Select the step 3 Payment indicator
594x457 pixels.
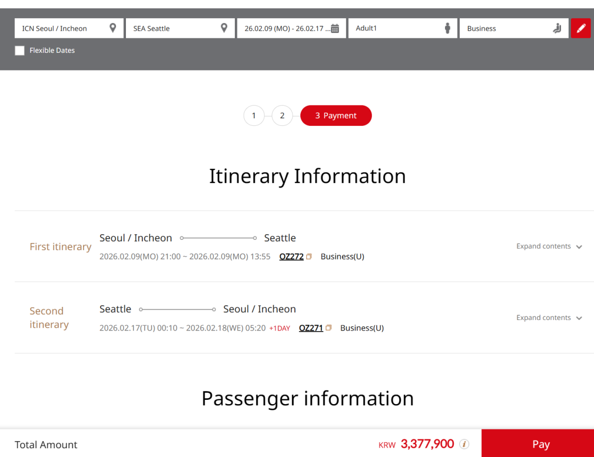pos(335,115)
